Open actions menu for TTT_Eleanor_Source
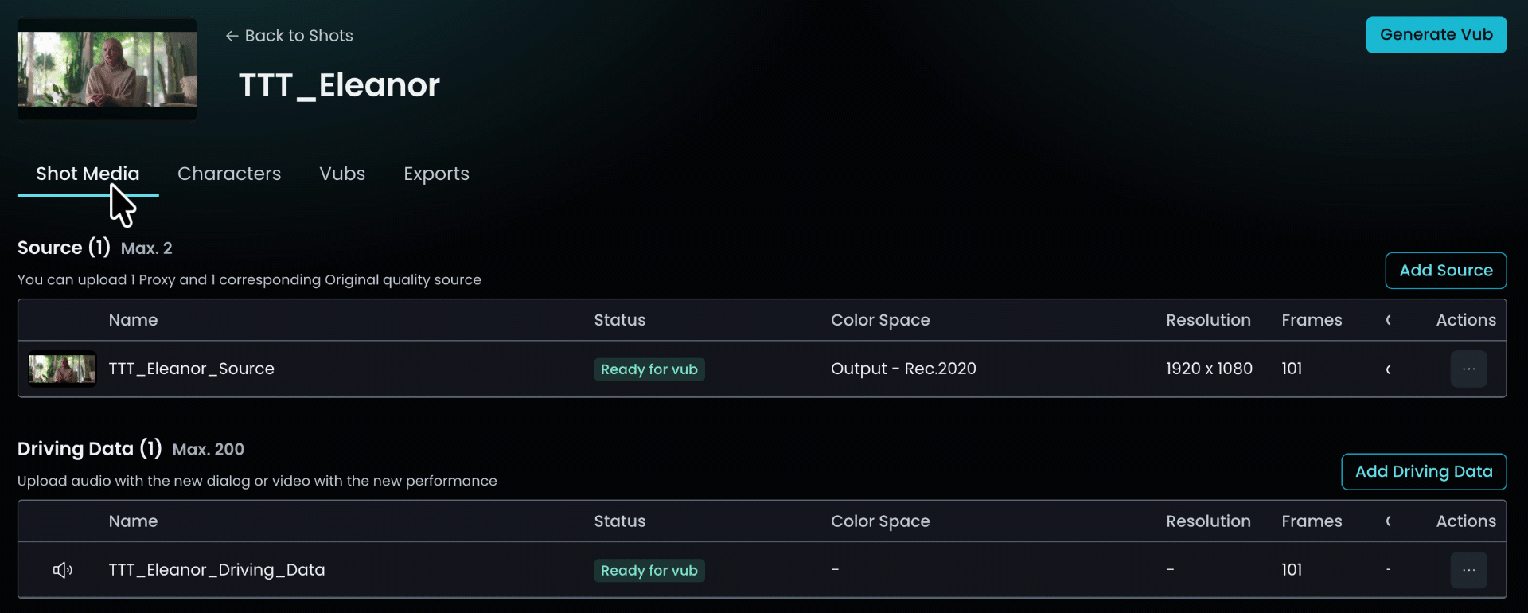Screen dimensions: 1528x613 tap(1468, 369)
